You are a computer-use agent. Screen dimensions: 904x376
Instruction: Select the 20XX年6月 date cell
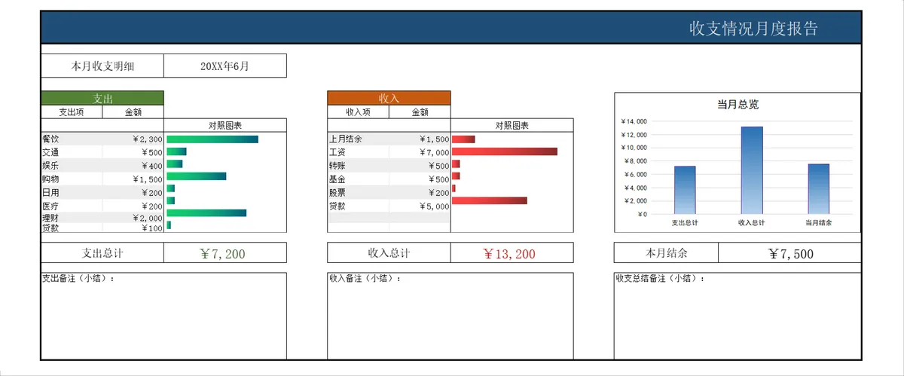224,66
